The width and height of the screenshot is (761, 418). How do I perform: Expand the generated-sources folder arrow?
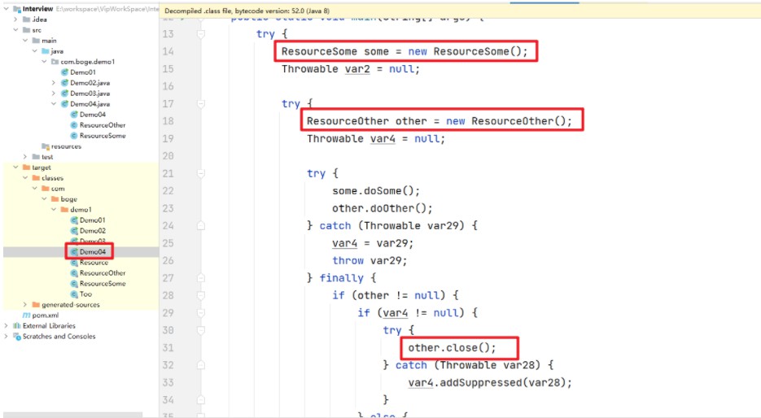(25, 304)
